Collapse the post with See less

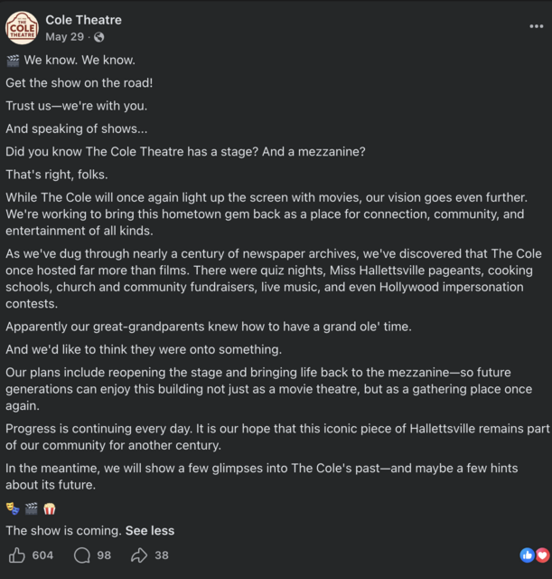coord(150,531)
